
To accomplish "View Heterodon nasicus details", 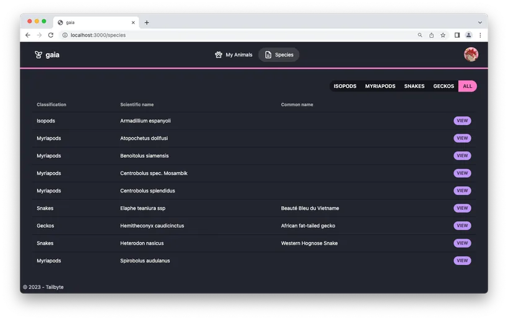I will pyautogui.click(x=462, y=243).
